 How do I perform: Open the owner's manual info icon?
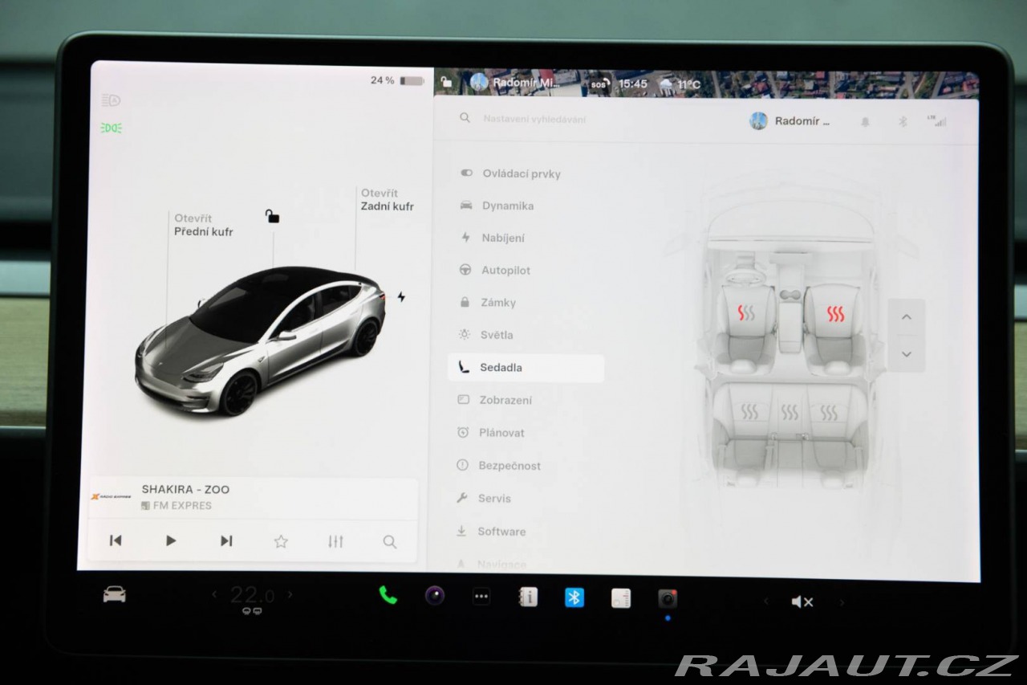[528, 597]
